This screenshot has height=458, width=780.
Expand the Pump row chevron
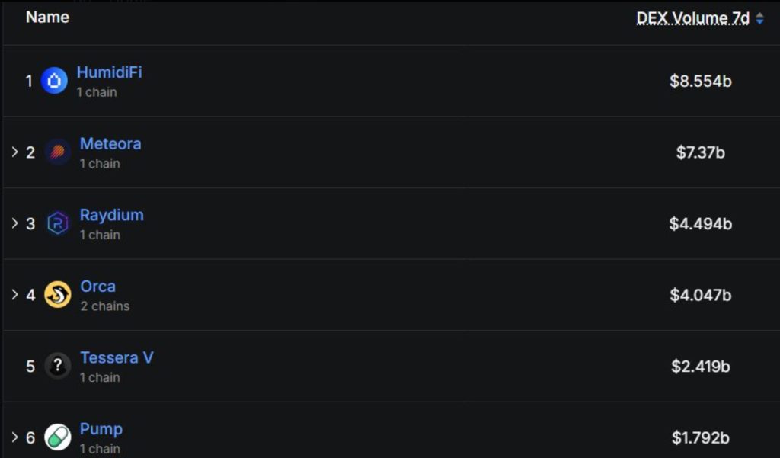(14, 437)
